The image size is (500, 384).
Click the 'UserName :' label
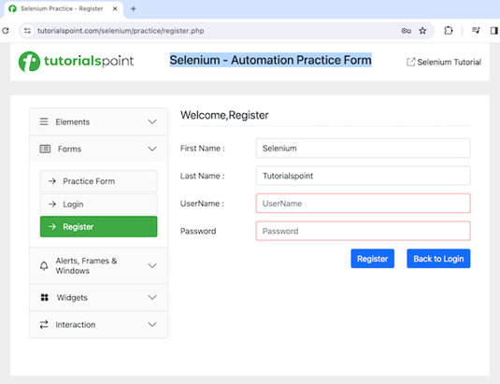coord(202,204)
